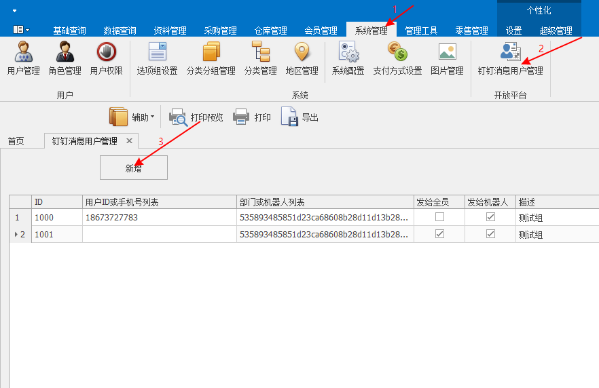Close the 钉钉消息用户管理 tab
This screenshot has width=599, height=388.
coord(129,141)
